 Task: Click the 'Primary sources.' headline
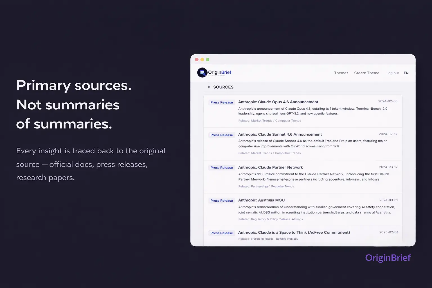pyautogui.click(x=74, y=85)
